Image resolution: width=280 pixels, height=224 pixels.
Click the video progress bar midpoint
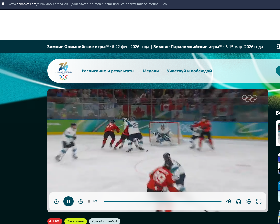pos(162,201)
